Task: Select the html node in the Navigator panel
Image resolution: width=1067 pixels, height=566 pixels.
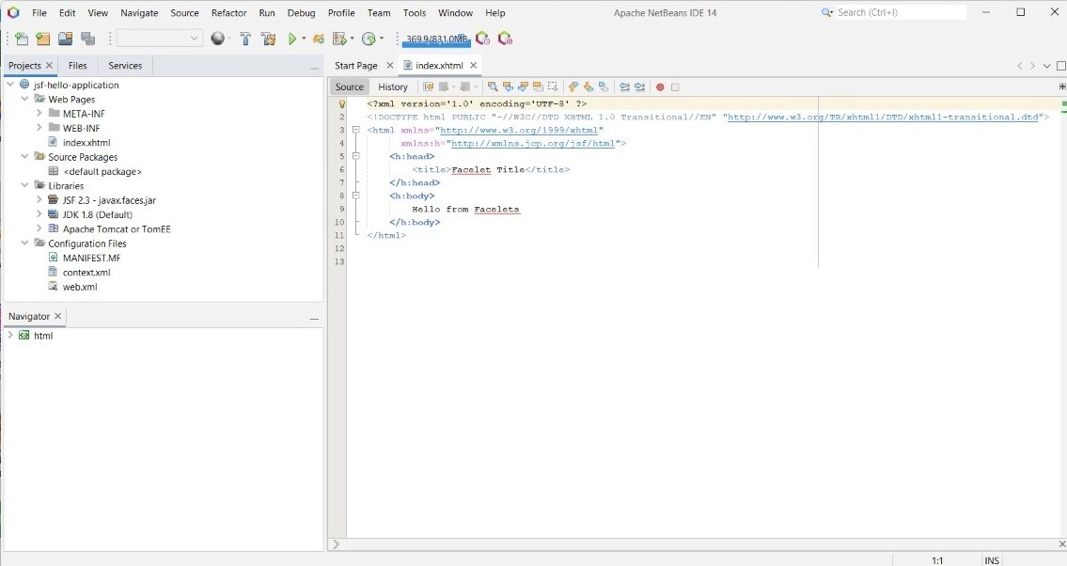Action: [43, 336]
